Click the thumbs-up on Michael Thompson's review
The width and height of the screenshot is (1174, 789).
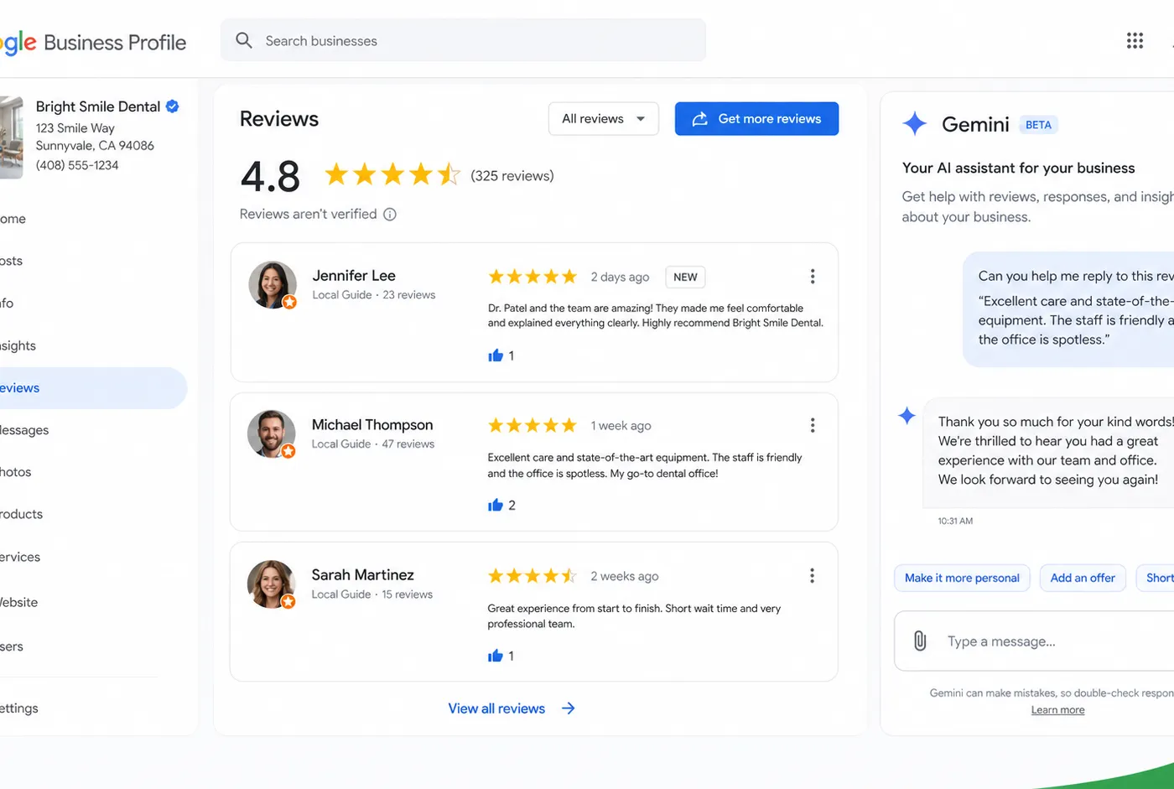point(496,505)
